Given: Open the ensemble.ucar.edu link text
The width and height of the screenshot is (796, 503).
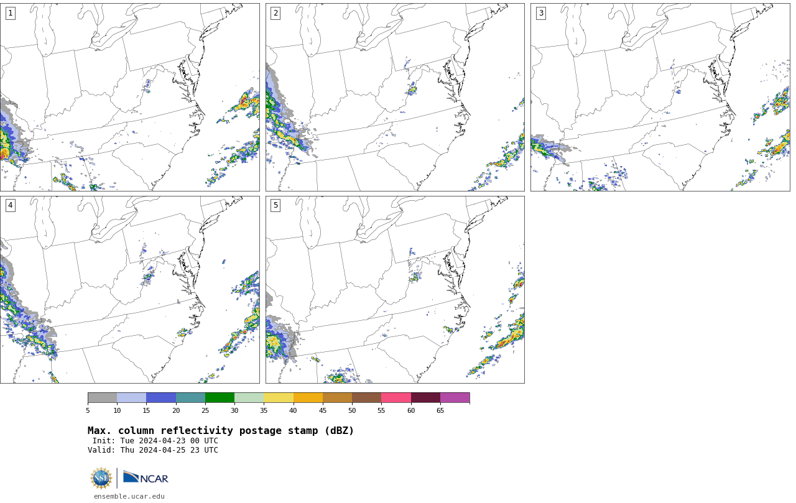Looking at the screenshot, I should [129, 496].
